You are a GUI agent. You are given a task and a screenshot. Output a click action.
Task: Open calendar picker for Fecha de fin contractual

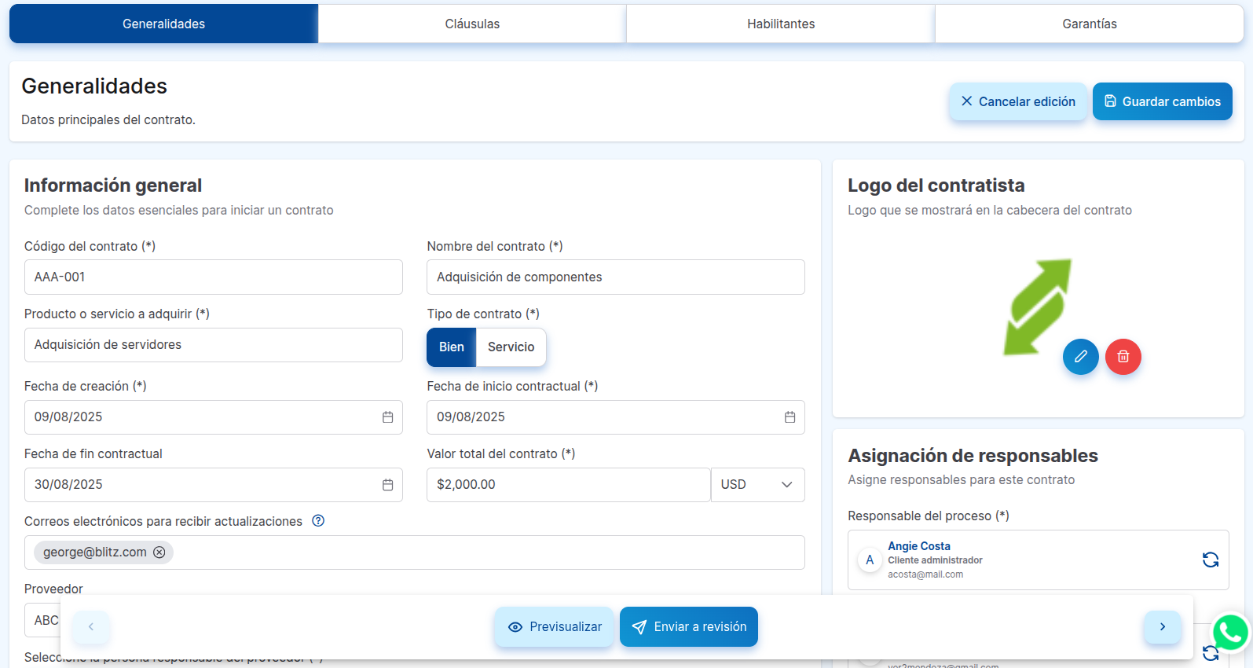tap(387, 485)
